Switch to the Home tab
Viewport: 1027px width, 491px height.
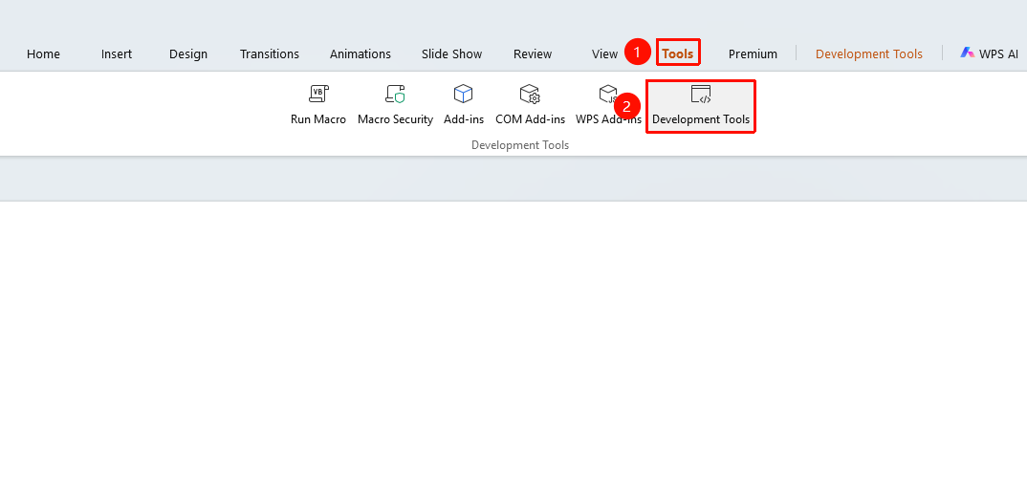click(x=43, y=54)
